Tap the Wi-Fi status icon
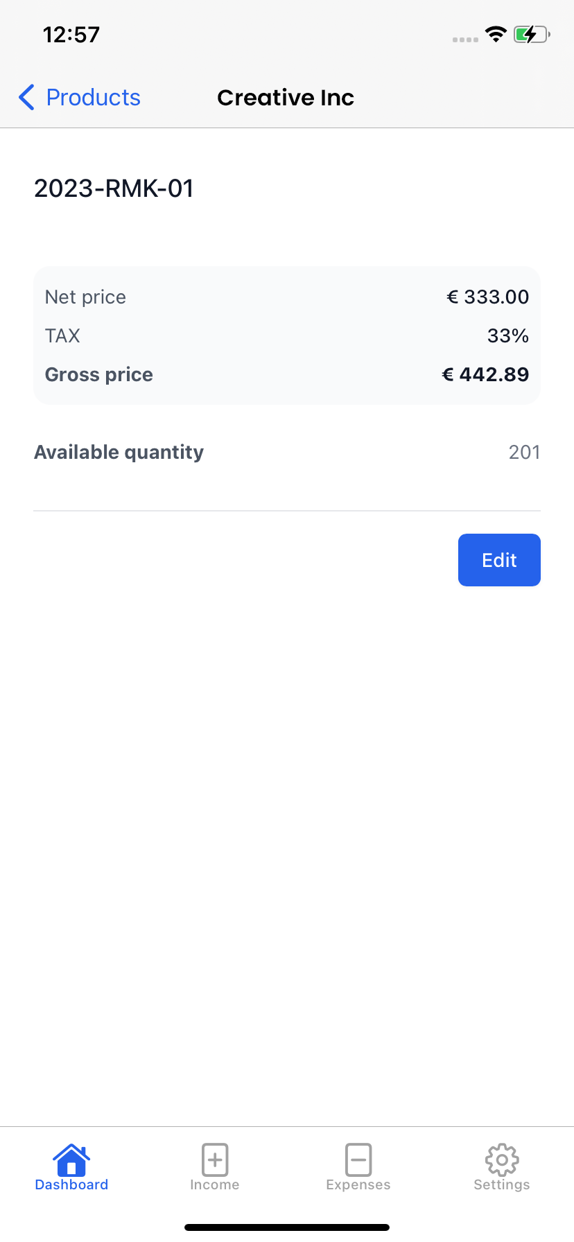Image resolution: width=574 pixels, height=1242 pixels. click(x=496, y=34)
